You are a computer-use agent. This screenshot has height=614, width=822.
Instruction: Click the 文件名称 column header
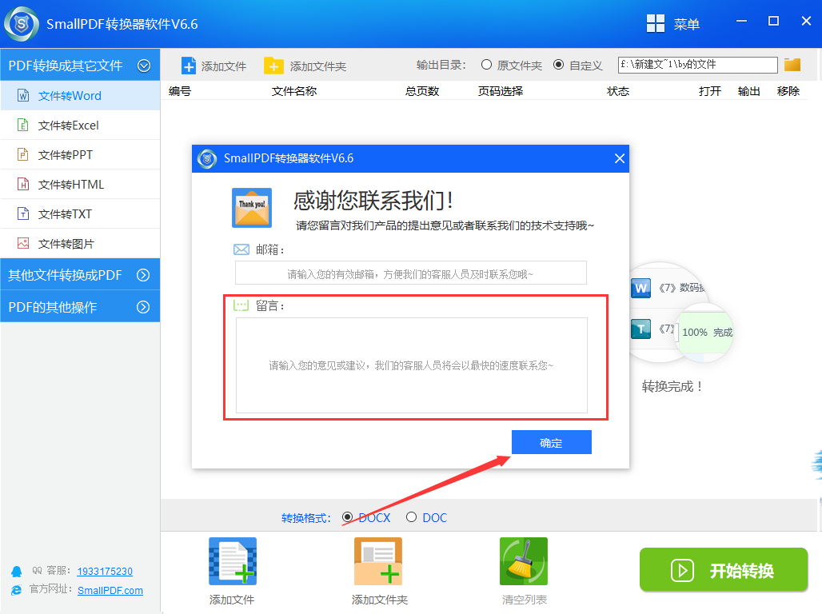pos(294,90)
